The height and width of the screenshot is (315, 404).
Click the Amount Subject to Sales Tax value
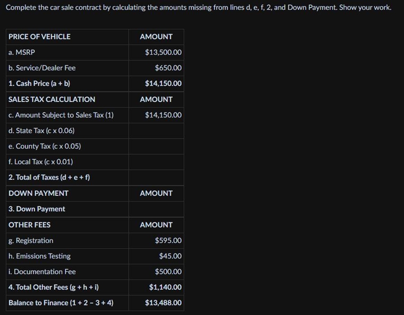click(x=163, y=115)
